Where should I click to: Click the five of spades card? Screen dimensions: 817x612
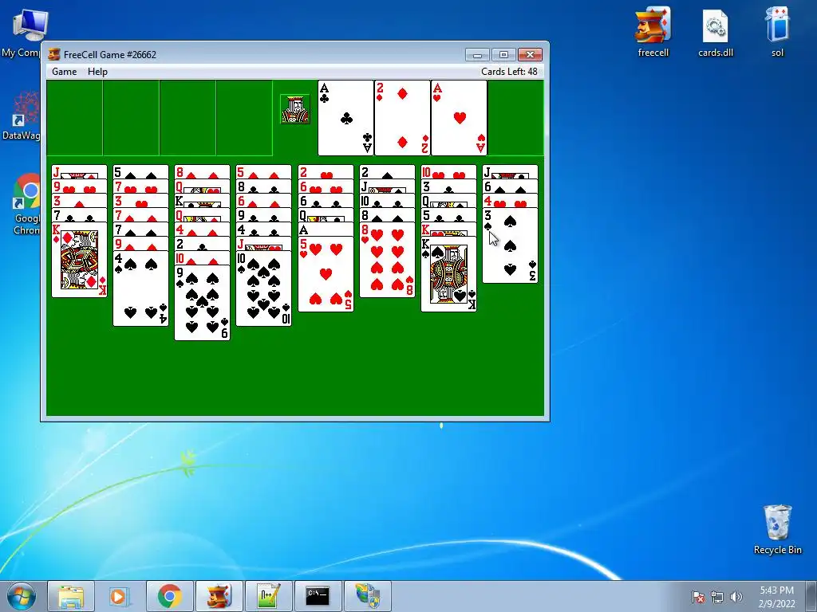140,172
